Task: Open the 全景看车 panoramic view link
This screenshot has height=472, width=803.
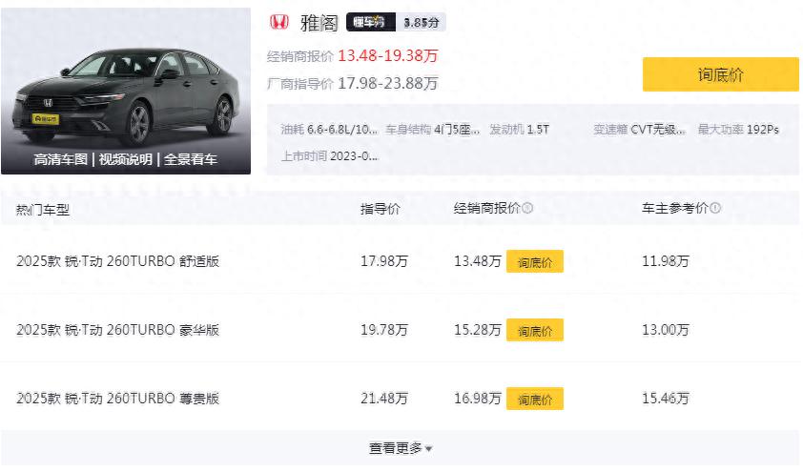Action: 190,159
